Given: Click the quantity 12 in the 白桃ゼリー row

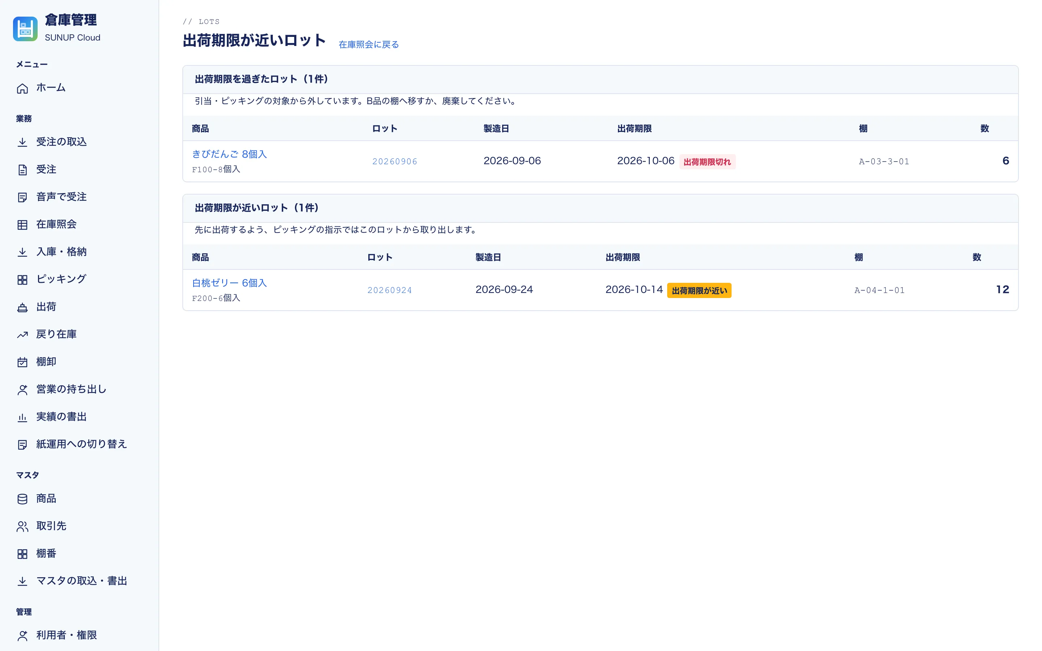Looking at the screenshot, I should click(1003, 289).
